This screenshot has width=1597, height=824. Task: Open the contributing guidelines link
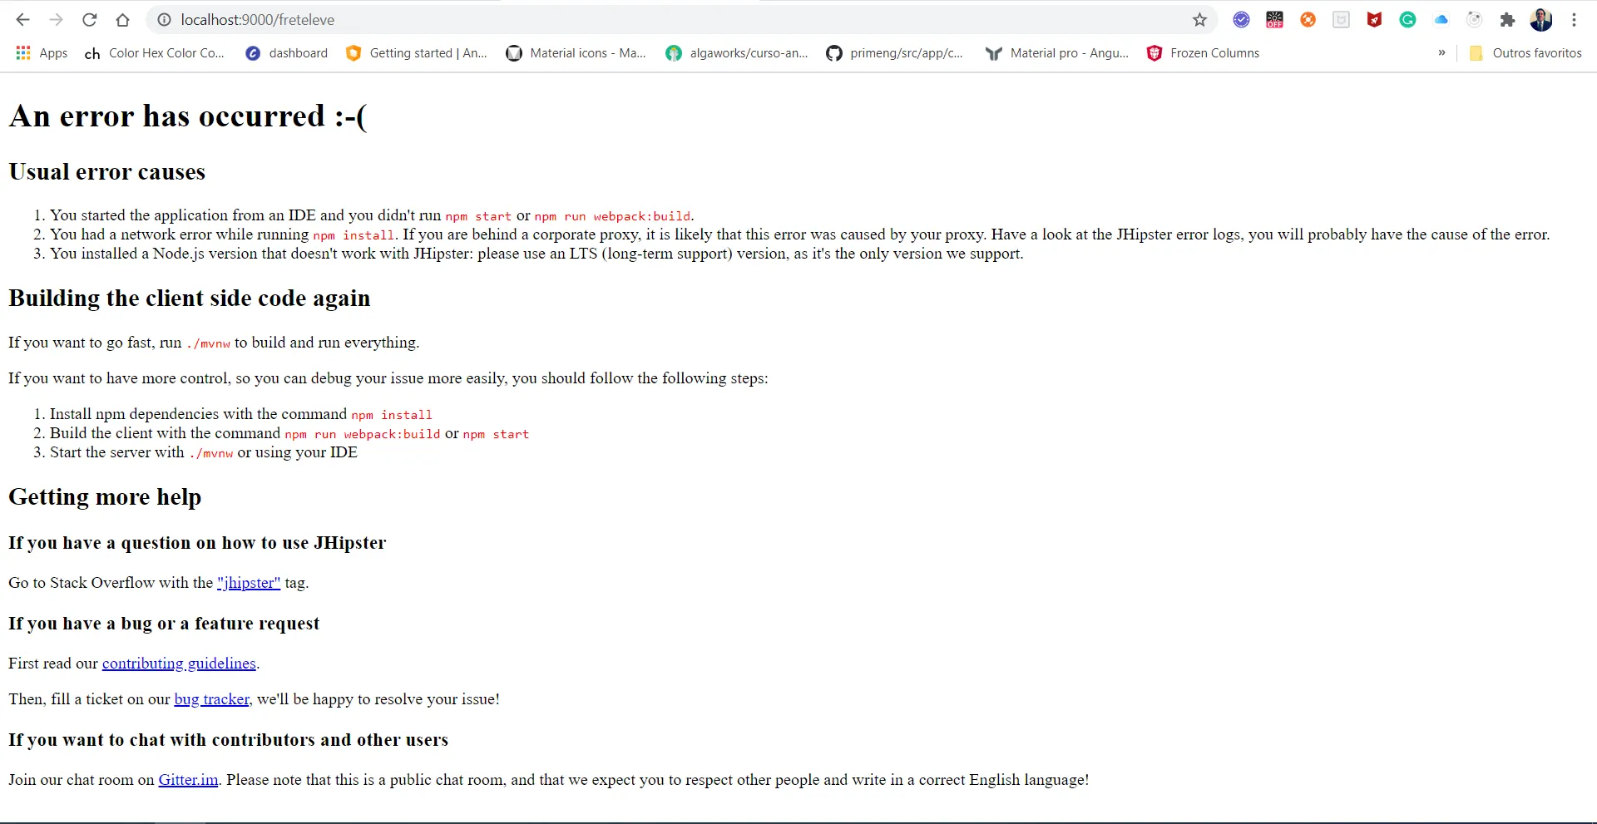pyautogui.click(x=179, y=664)
